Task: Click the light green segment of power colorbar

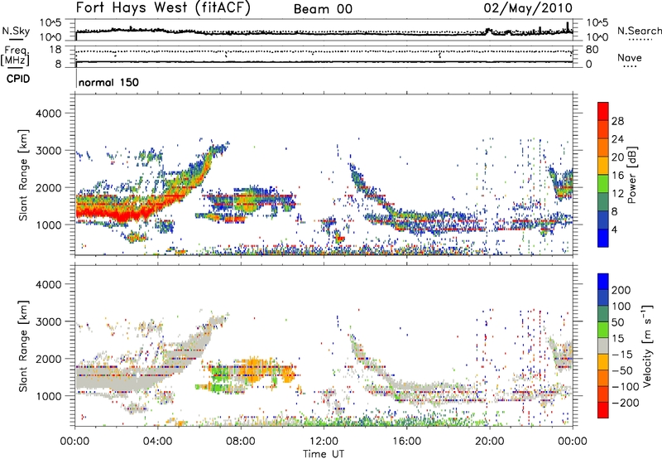Action: click(603, 184)
